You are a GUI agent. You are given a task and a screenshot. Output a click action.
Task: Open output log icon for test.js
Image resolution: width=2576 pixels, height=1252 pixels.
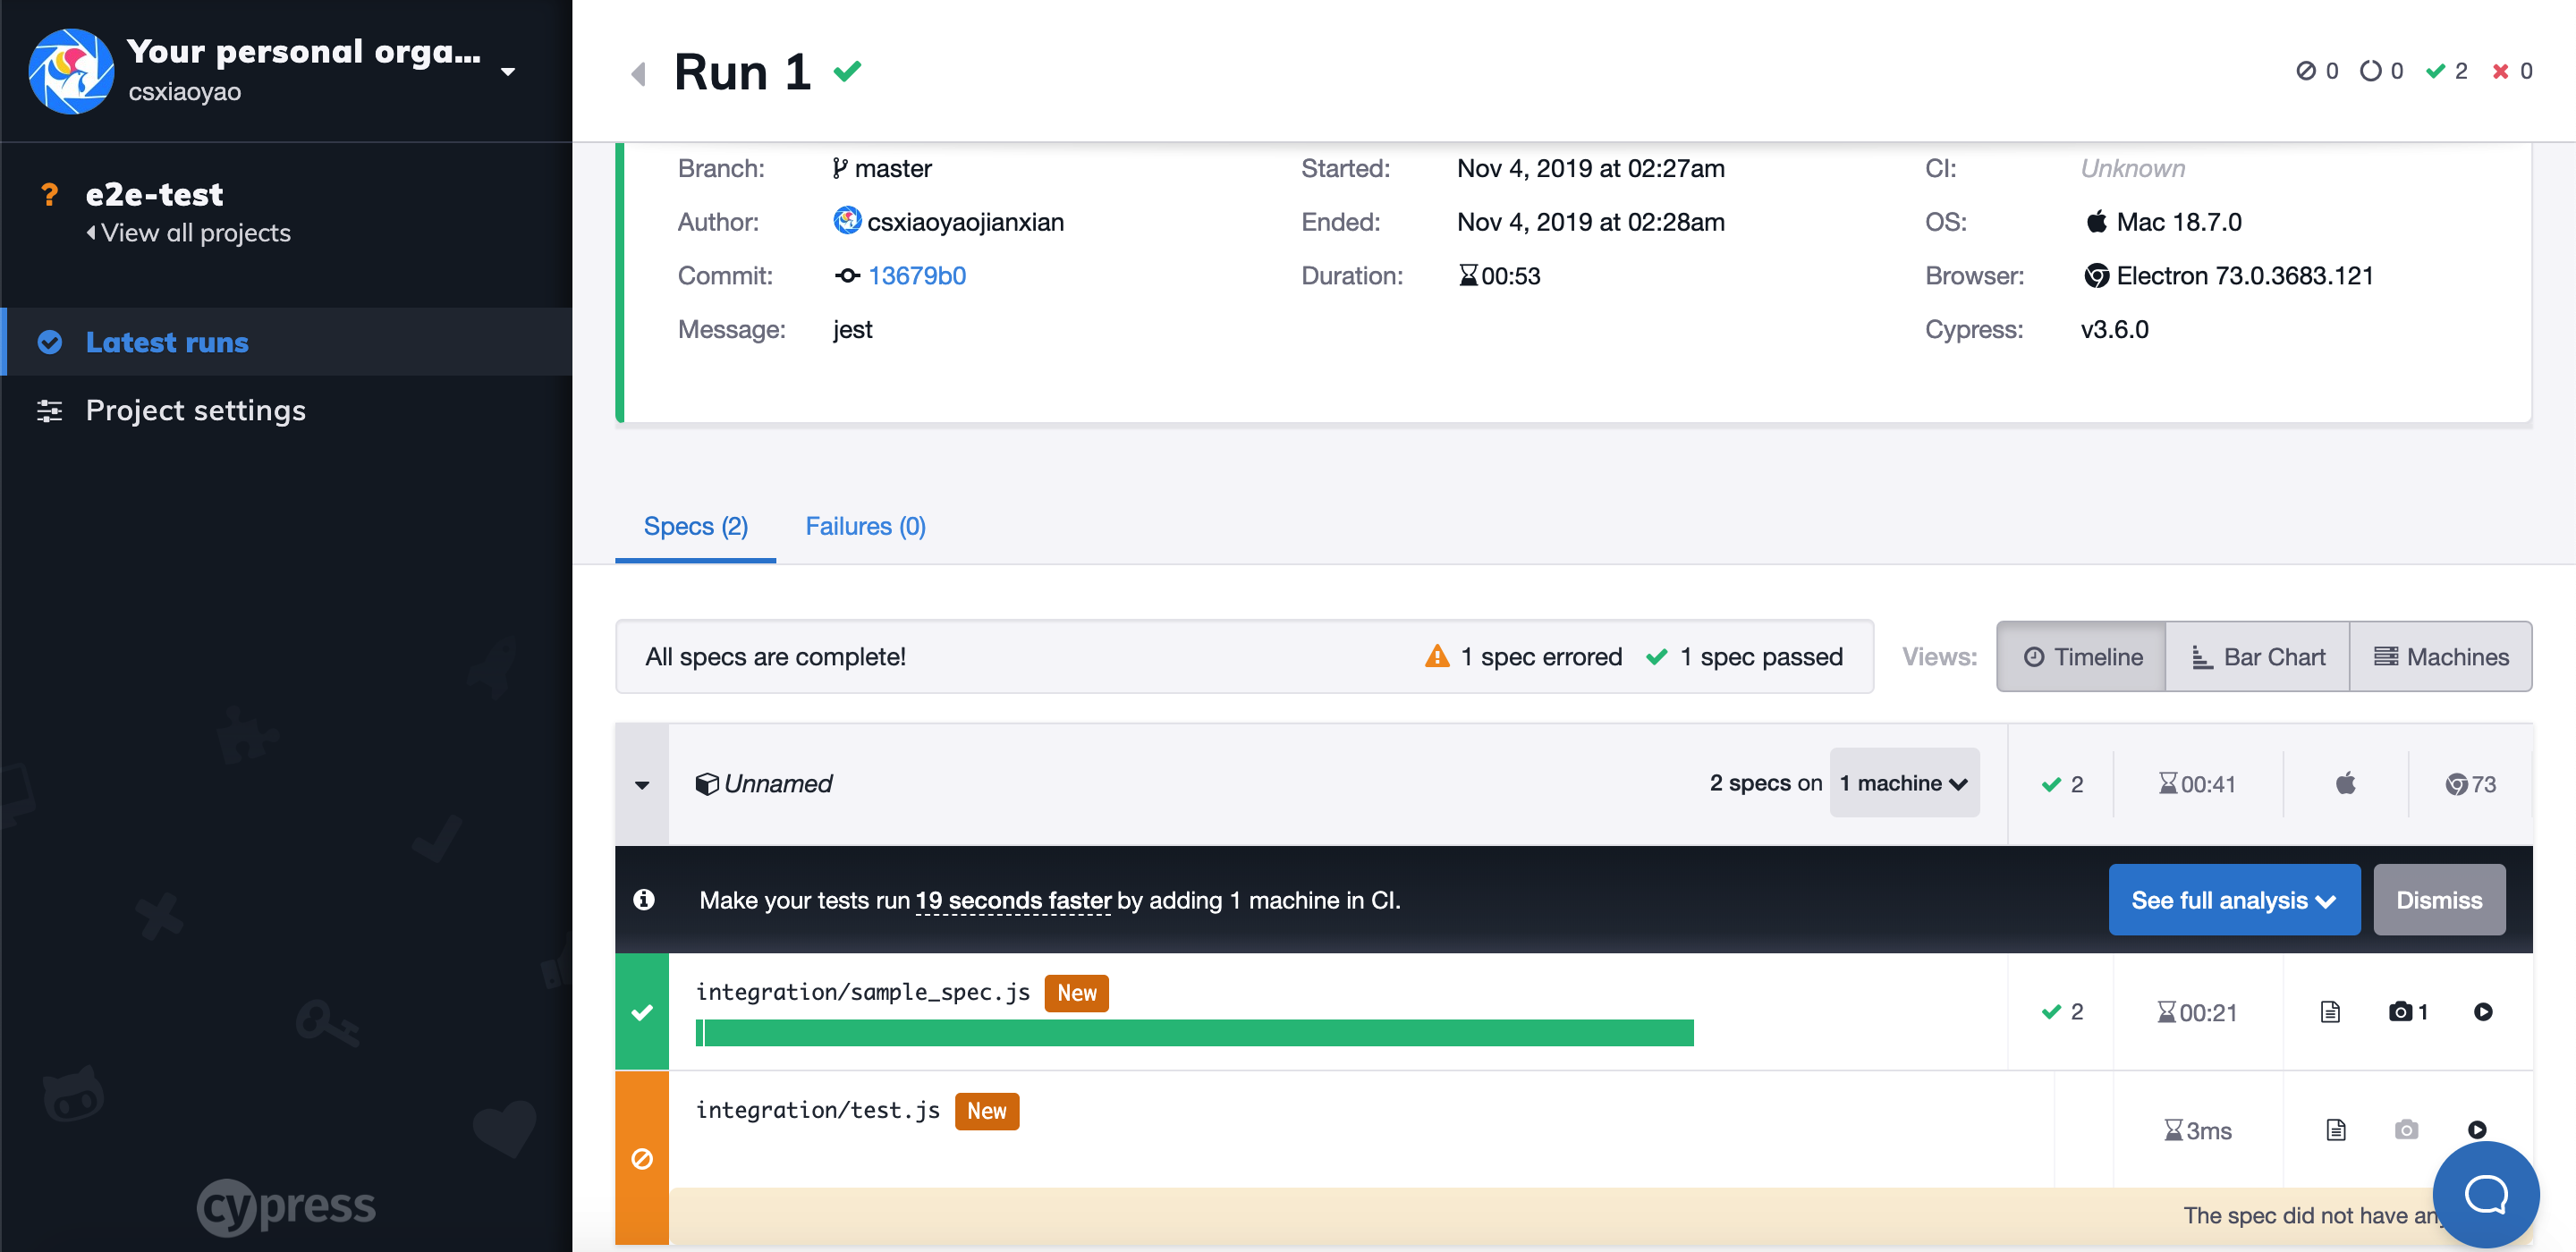click(x=2335, y=1130)
